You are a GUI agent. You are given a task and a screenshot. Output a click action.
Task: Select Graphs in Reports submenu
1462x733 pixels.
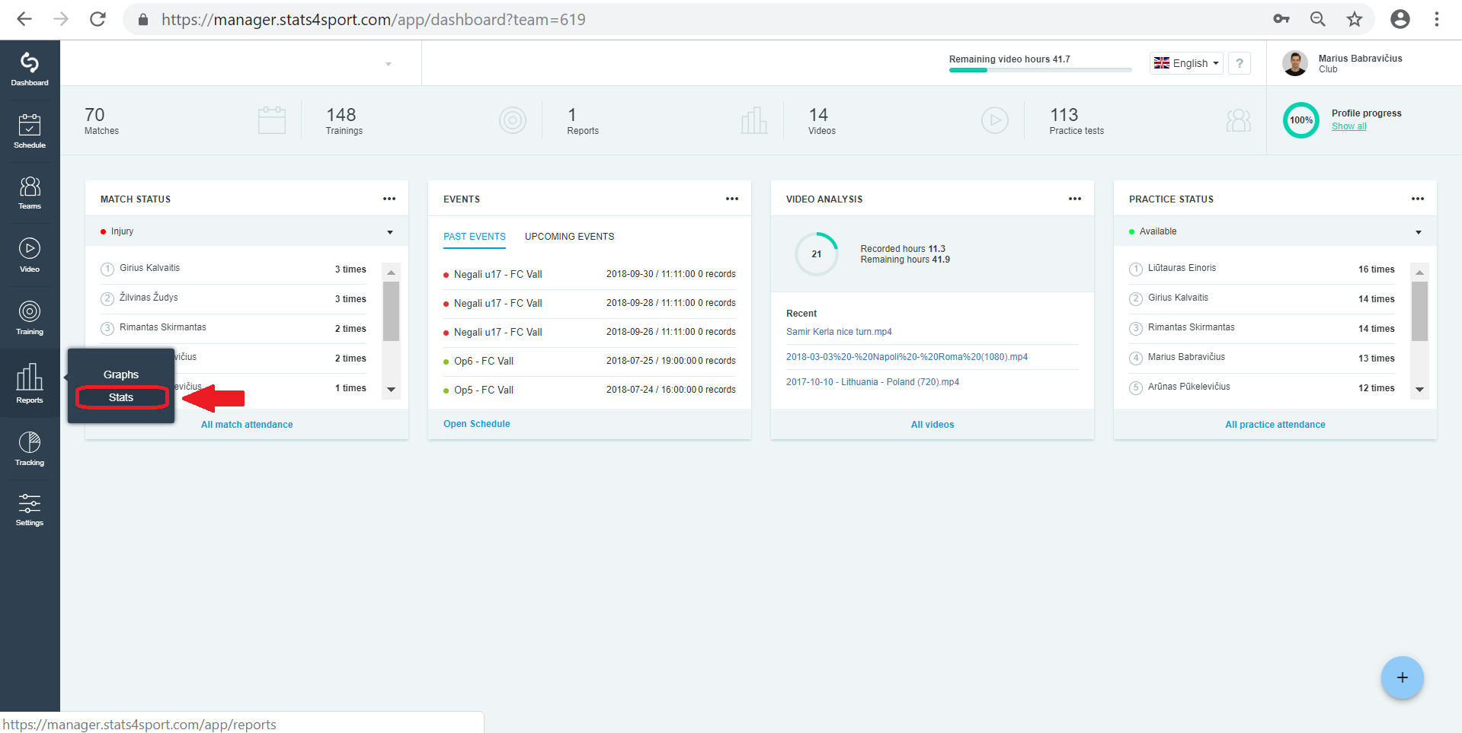click(x=121, y=374)
